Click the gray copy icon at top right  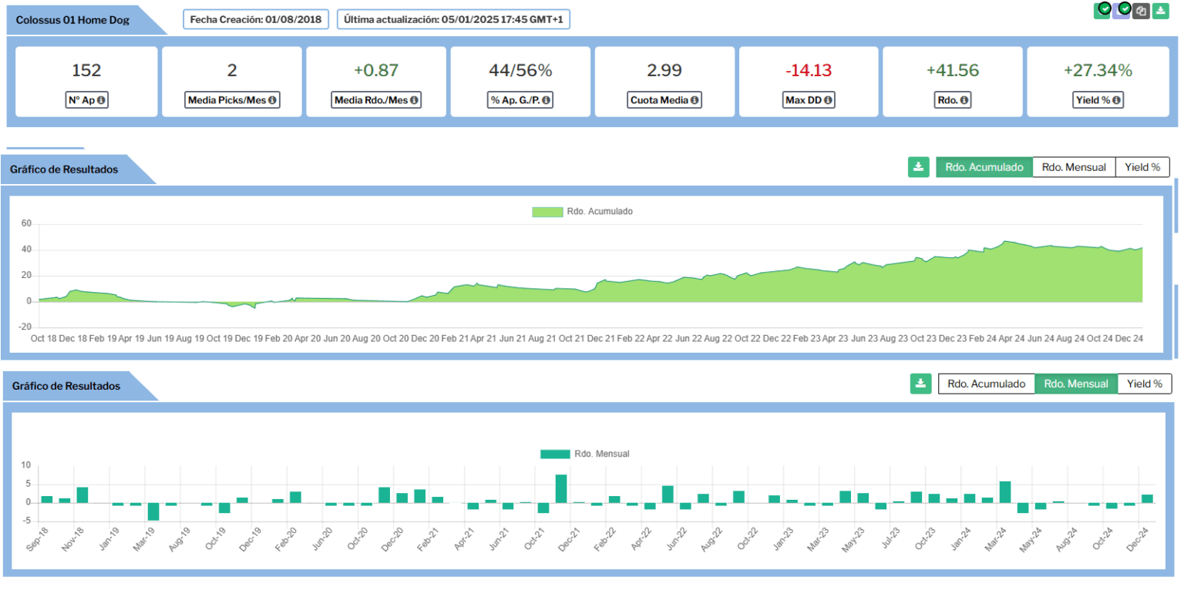point(1142,11)
